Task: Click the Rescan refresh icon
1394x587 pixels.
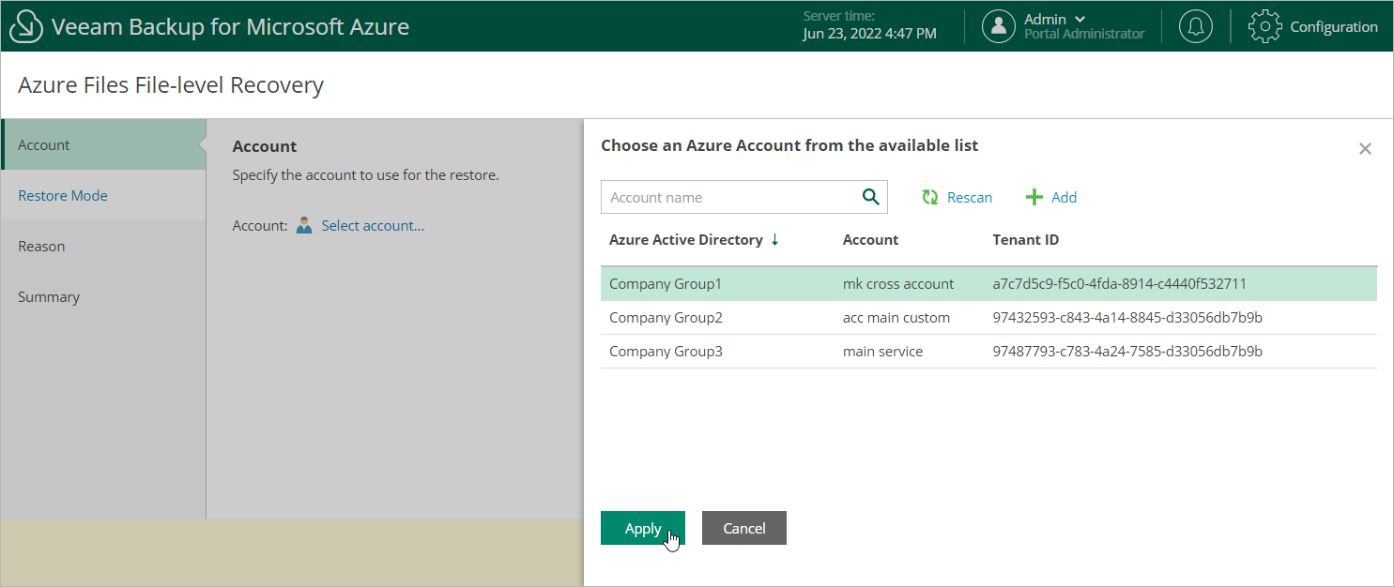Action: coord(930,197)
